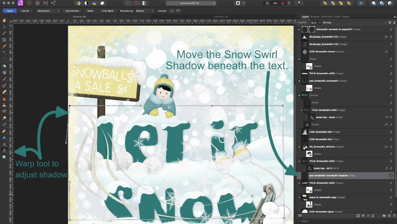The image size is (397, 224).
Task: Click the Invert Selection icon
Action: coord(144,3)
